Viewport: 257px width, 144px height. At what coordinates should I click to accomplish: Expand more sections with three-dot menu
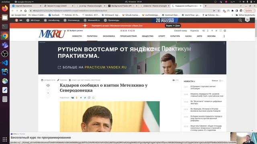(224, 36)
